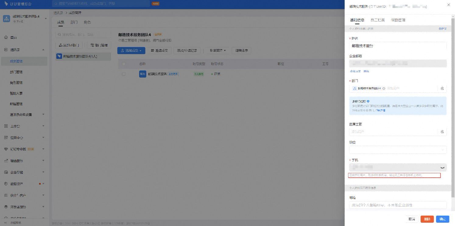Image resolution: width=455 pixels, height=226 pixels.
Task: Go to 首页 home icon in sidebar
Action: click(x=6, y=37)
